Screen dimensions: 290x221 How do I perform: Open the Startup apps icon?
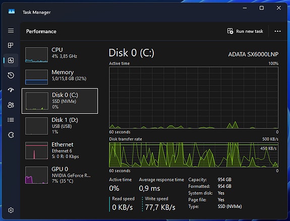pyautogui.click(x=11, y=90)
